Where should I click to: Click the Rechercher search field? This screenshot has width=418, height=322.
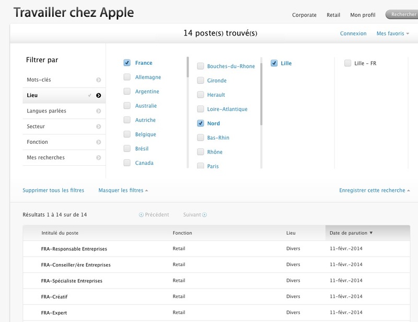[402, 15]
